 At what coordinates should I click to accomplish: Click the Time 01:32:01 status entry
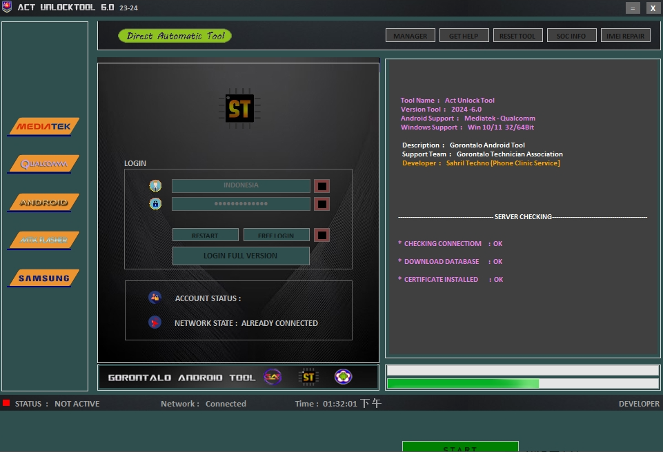338,403
